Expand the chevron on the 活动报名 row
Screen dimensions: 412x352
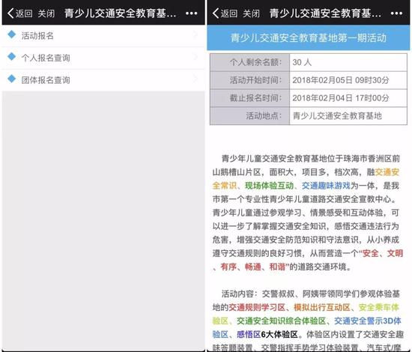pos(196,34)
